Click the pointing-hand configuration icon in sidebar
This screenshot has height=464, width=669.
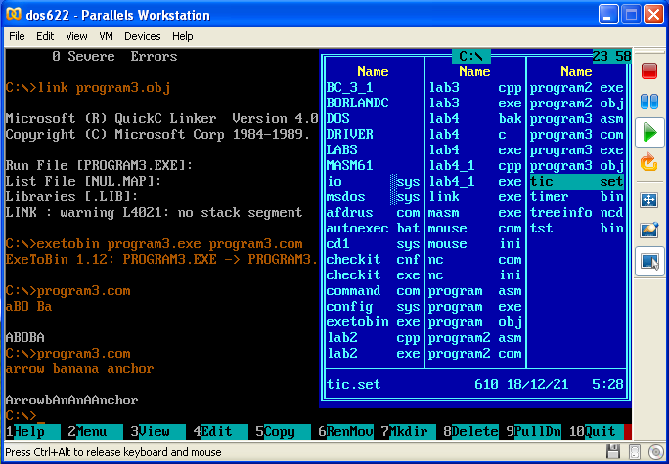(648, 231)
